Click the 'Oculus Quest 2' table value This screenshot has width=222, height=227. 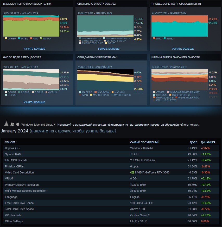140,215
